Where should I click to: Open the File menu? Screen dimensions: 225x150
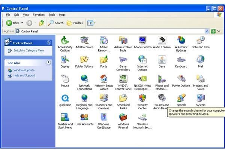[8, 15]
